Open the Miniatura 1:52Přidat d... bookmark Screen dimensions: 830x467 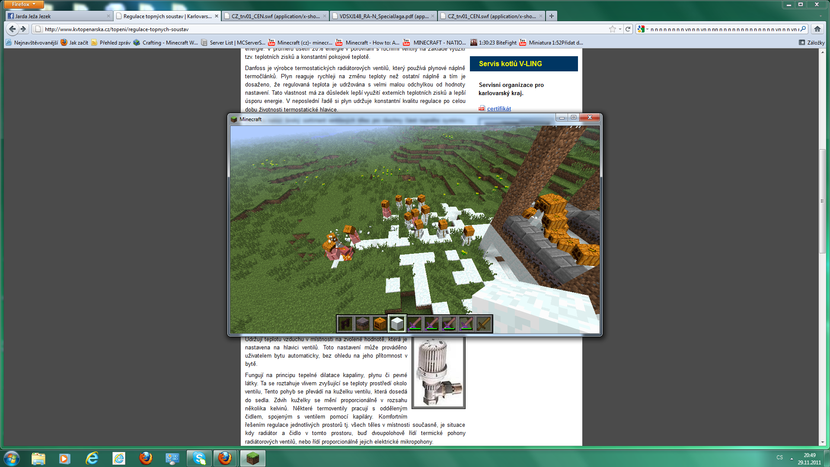[551, 42]
